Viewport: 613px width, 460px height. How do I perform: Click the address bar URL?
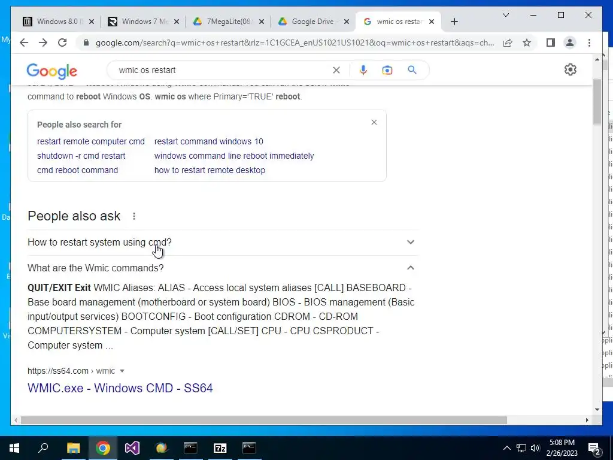point(295,43)
